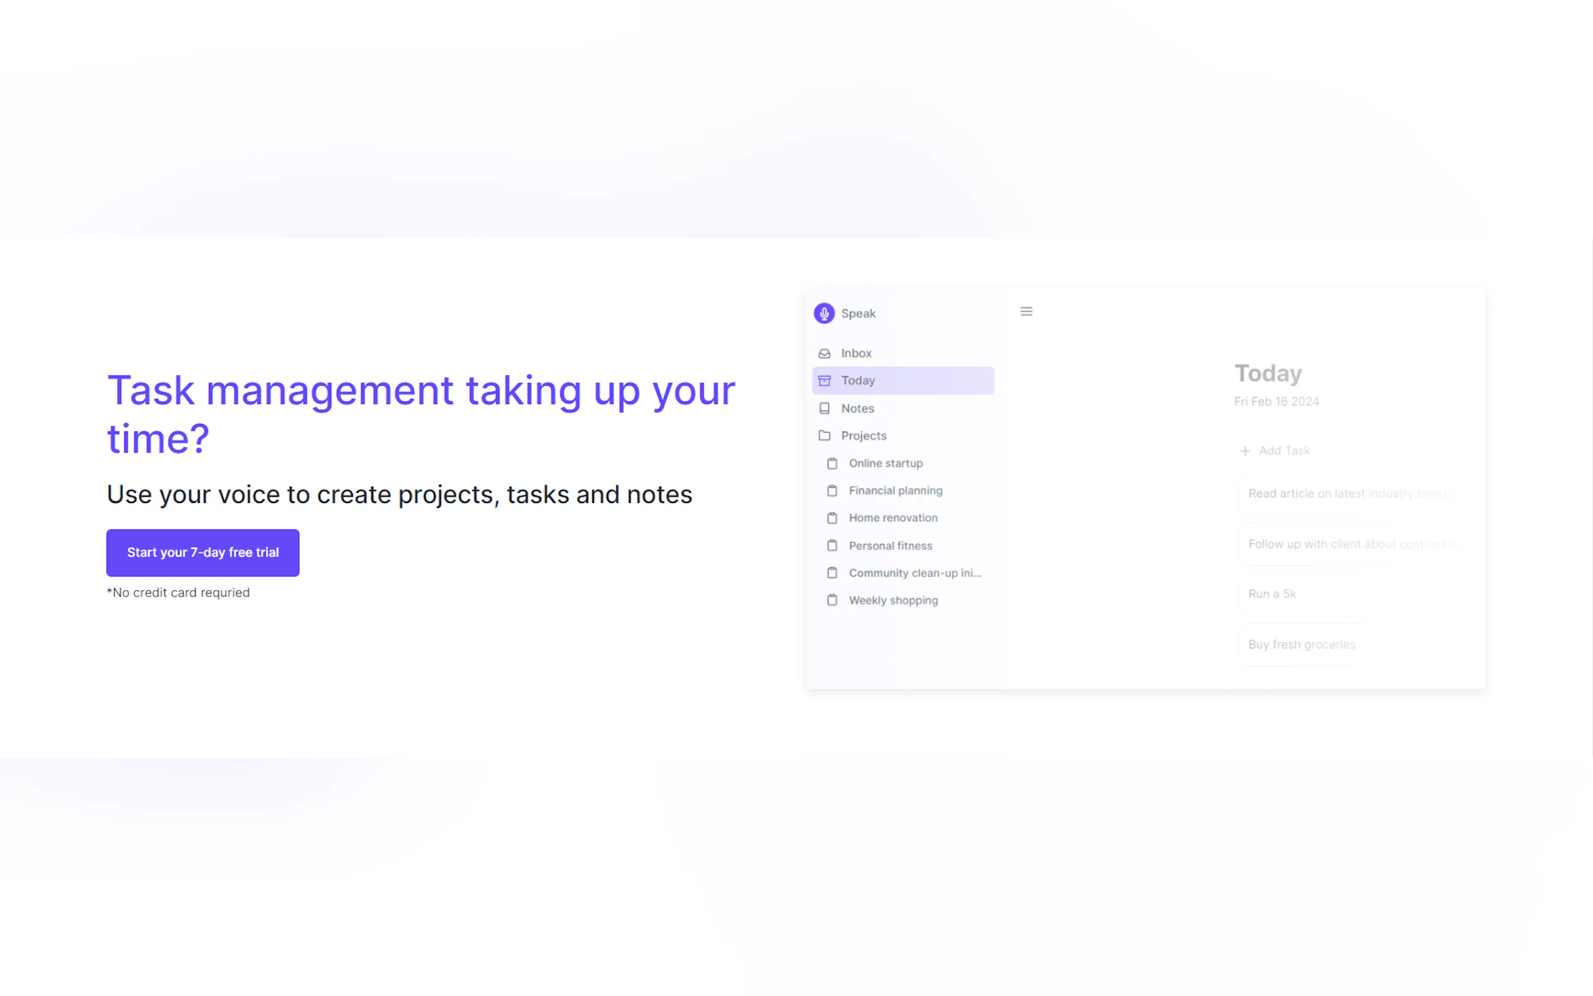
Task: Start your 7-day free trial
Action: pyautogui.click(x=203, y=553)
